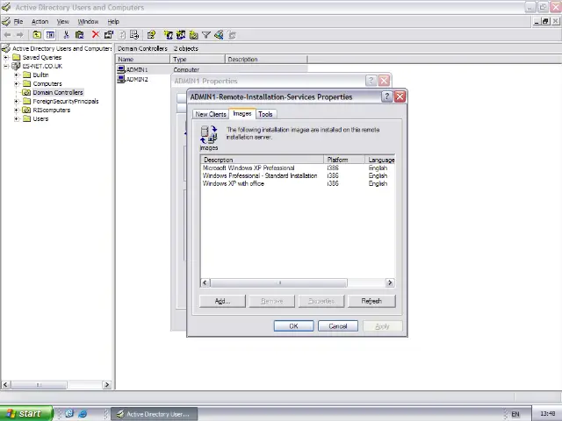Screen dimensions: 562x421
Task: Open Properties via the toolbar icon
Action: [109, 35]
